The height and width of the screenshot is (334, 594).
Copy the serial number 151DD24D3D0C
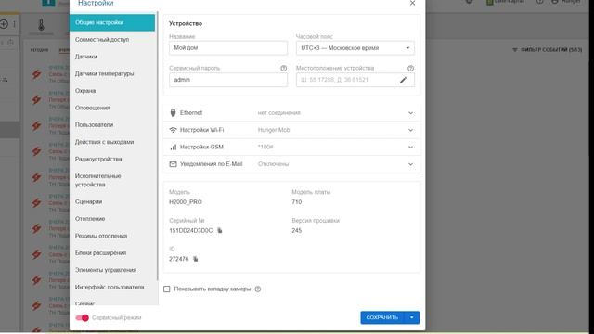click(x=220, y=230)
